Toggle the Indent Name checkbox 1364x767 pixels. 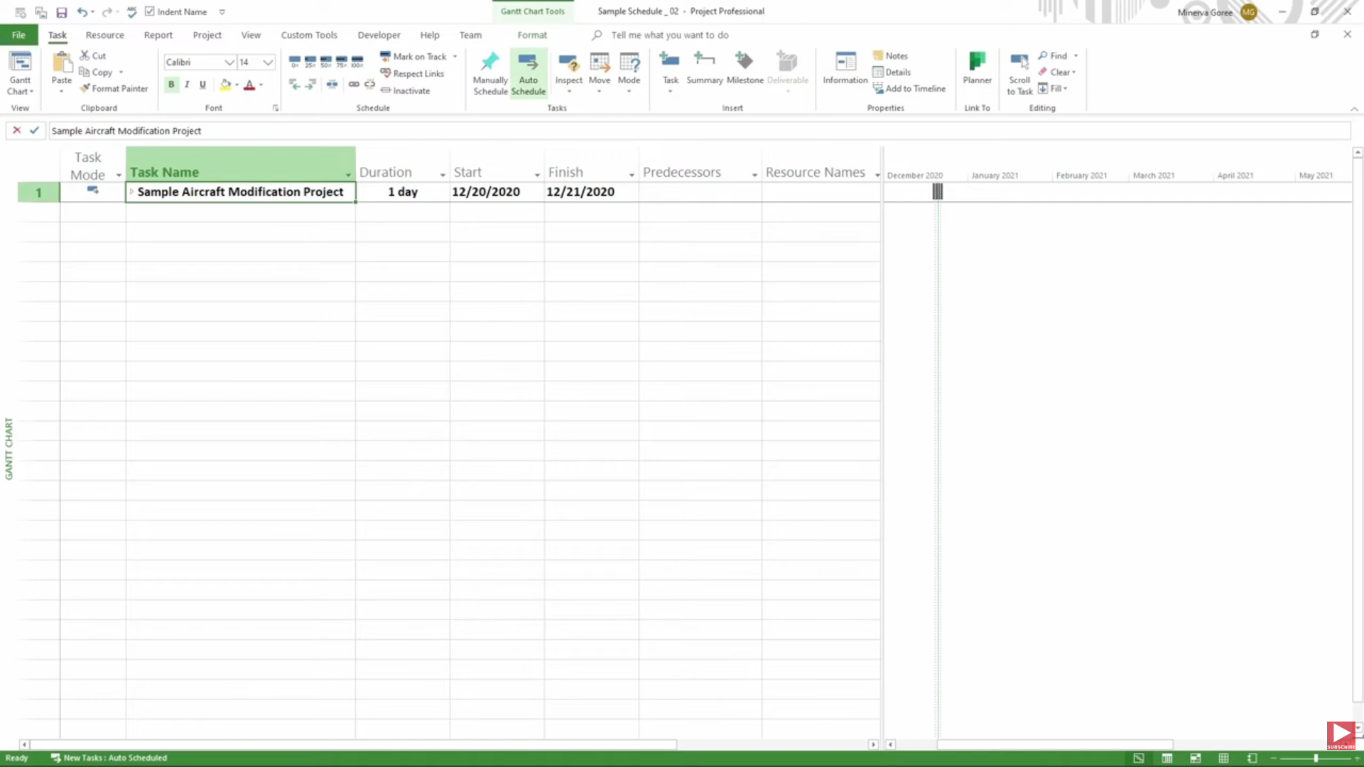pyautogui.click(x=150, y=11)
